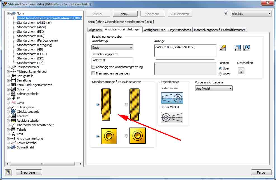Click the filter funnel icon
Image resolution: width=276 pixels, height=180 pixels.
[x=226, y=13]
